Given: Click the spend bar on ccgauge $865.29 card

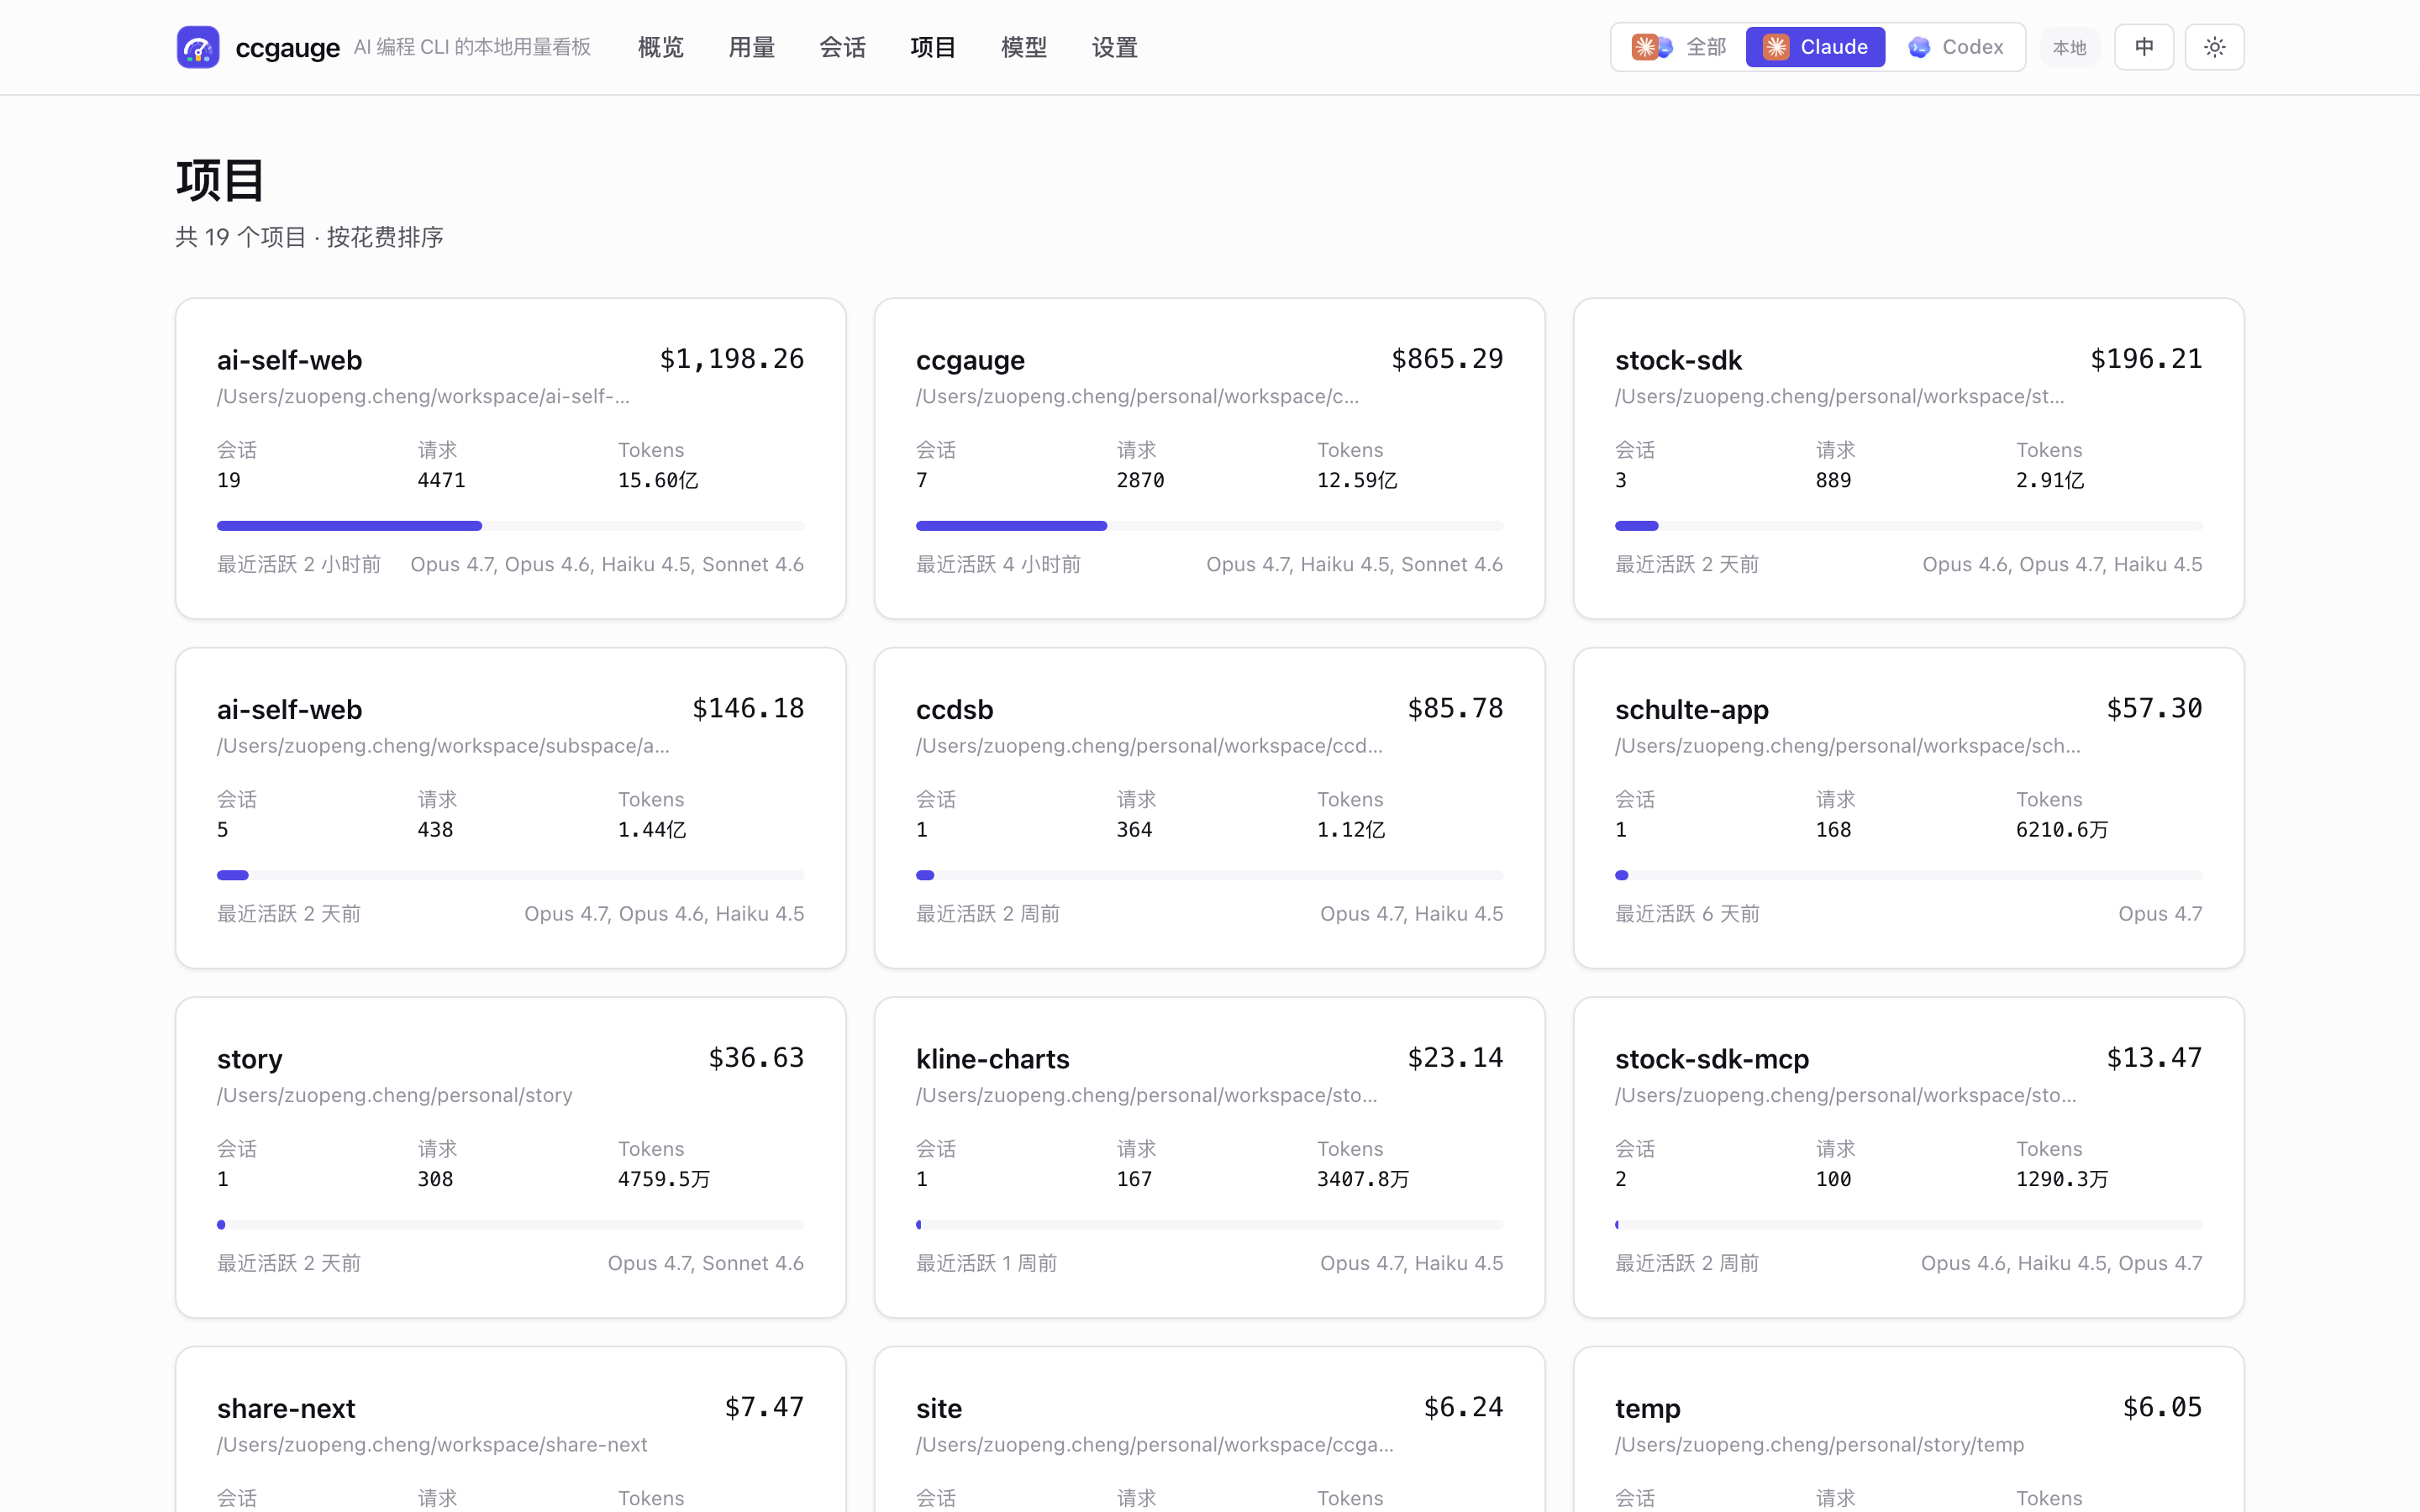Looking at the screenshot, I should pos(1210,526).
